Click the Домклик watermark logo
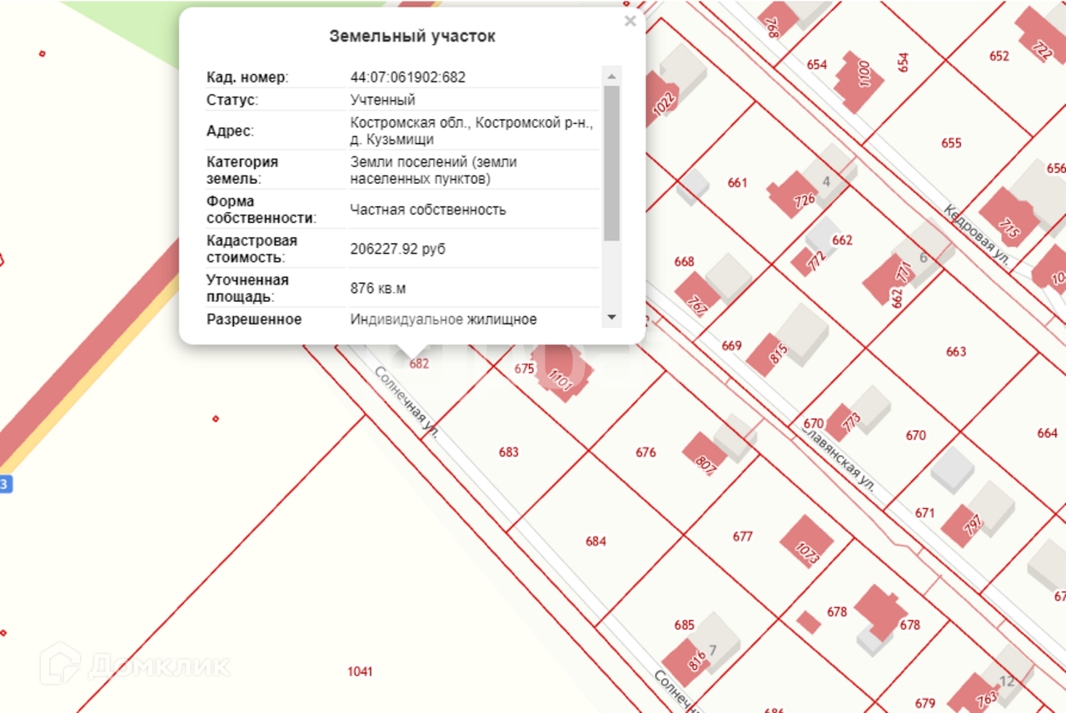The image size is (1066, 713). (x=135, y=664)
